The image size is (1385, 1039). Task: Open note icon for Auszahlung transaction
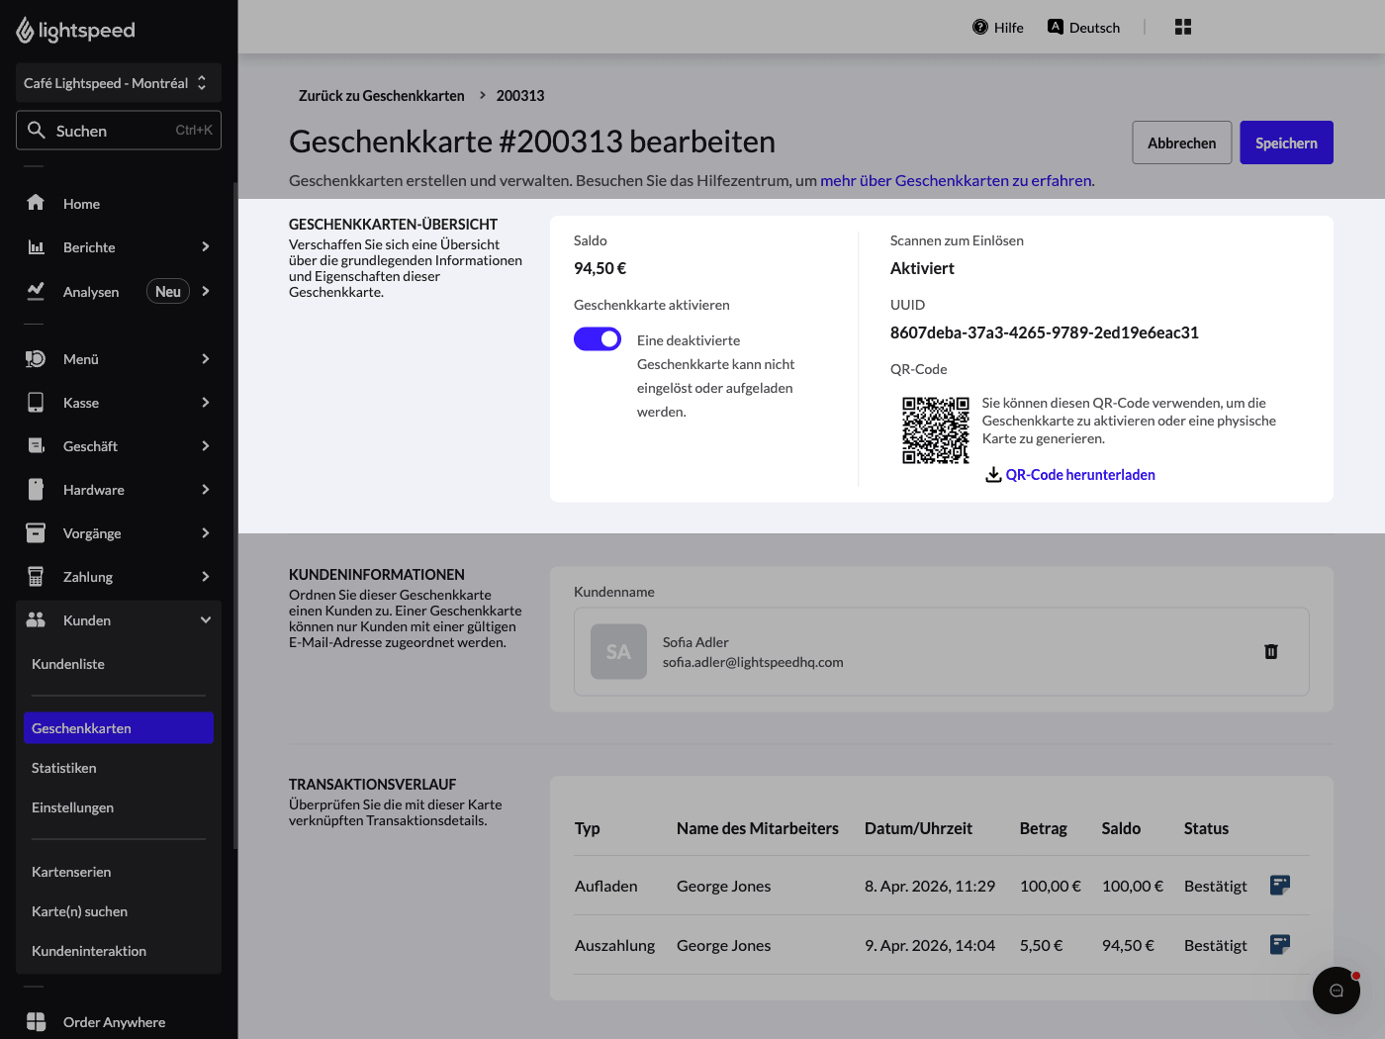1280,944
